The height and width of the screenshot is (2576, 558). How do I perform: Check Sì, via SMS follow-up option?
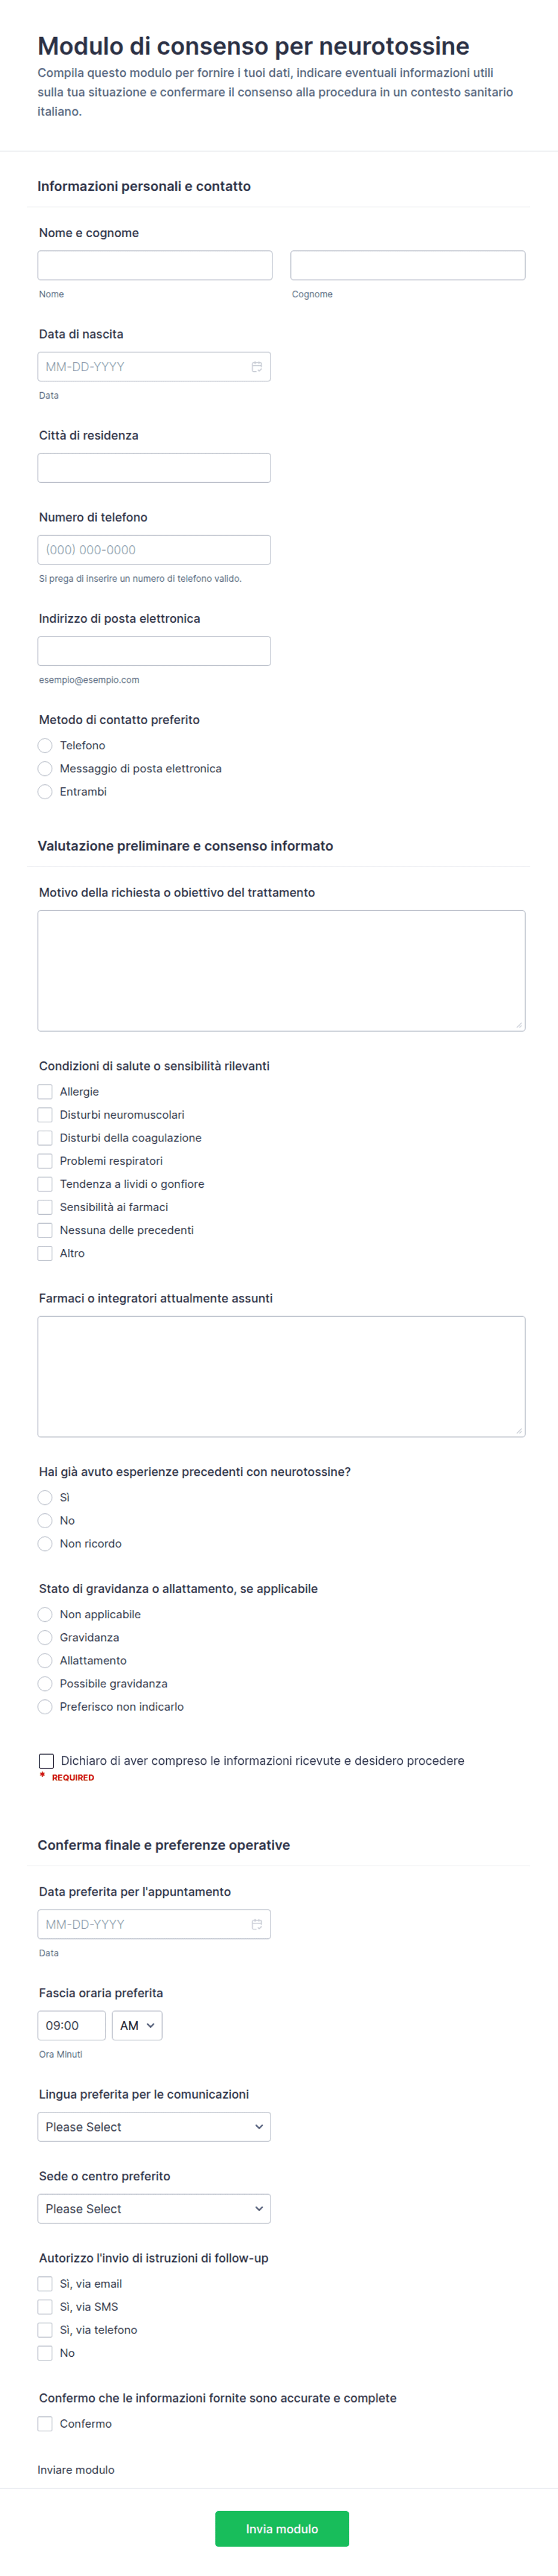[x=45, y=2307]
